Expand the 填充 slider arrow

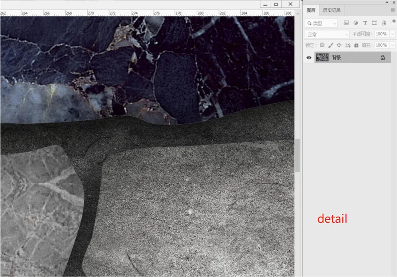392,45
